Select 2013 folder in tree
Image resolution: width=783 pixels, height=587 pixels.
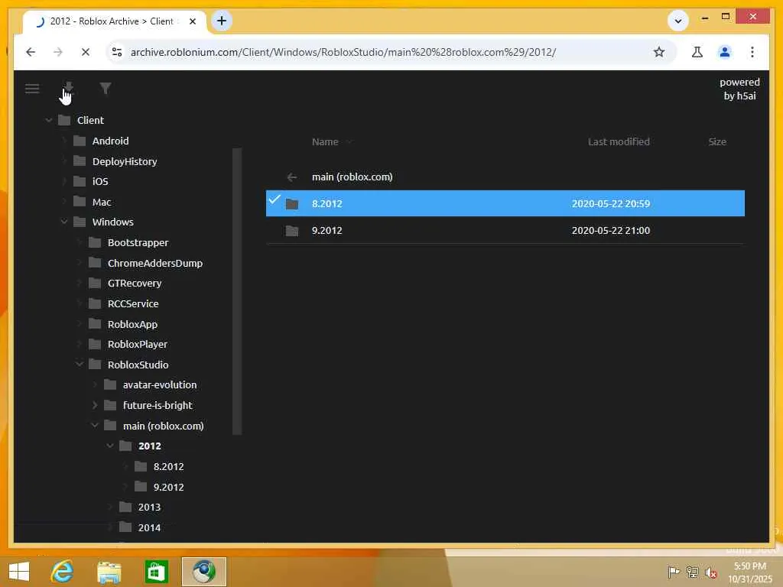pos(149,508)
